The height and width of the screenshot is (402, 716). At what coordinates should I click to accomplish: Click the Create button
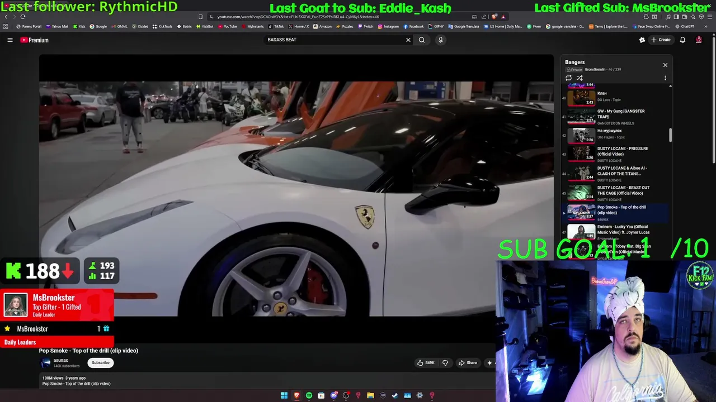pos(661,40)
